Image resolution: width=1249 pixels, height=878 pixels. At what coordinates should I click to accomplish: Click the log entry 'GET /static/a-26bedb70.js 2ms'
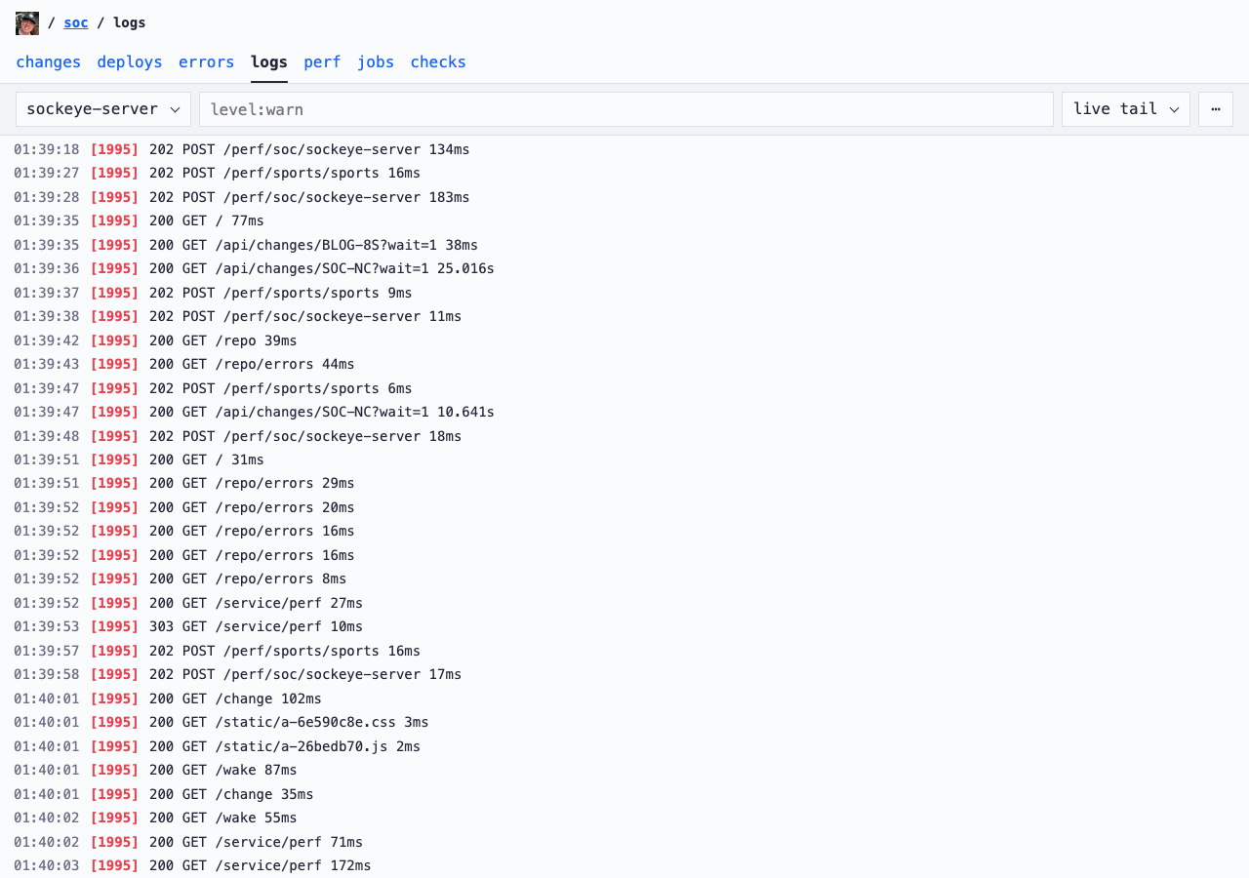pyautogui.click(x=624, y=746)
